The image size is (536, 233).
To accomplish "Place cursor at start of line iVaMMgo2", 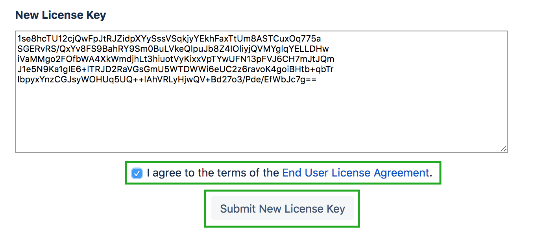I will (x=18, y=59).
